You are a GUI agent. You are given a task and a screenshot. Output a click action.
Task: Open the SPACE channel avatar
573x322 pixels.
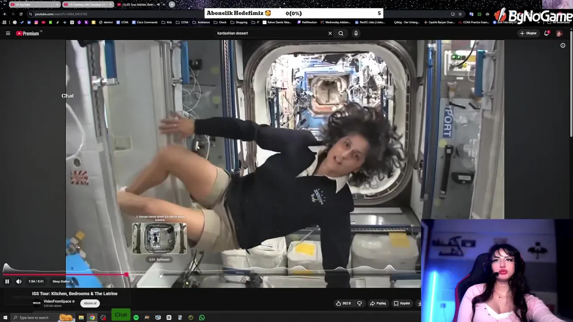pos(37,303)
